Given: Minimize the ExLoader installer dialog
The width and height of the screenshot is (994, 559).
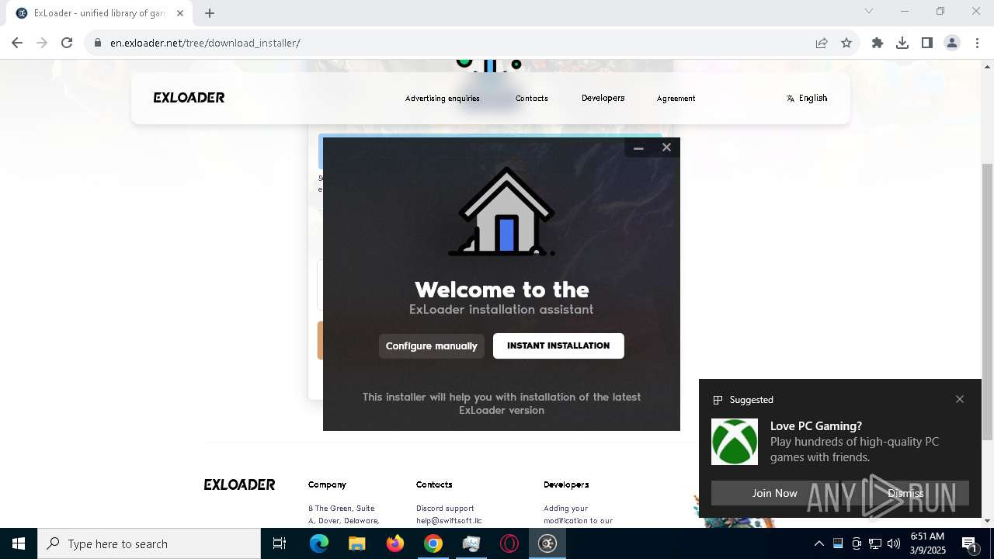Looking at the screenshot, I should [638, 148].
